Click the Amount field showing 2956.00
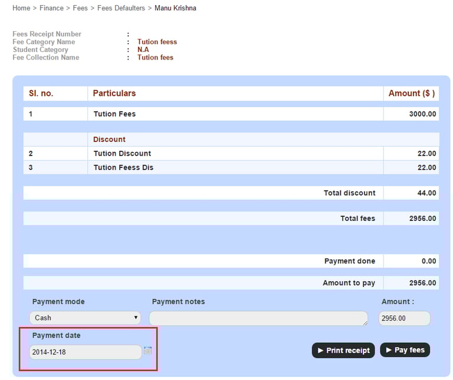 (x=404, y=318)
